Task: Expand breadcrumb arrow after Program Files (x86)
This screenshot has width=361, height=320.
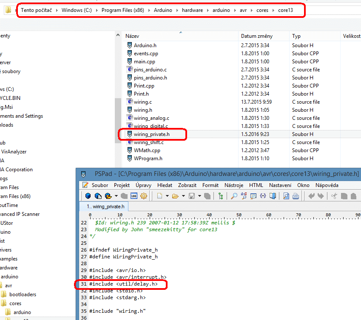Action: click(149, 10)
